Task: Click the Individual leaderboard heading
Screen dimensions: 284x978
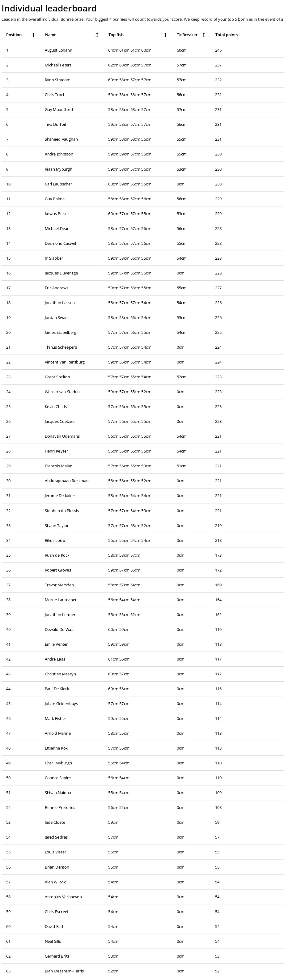Action: [49, 8]
